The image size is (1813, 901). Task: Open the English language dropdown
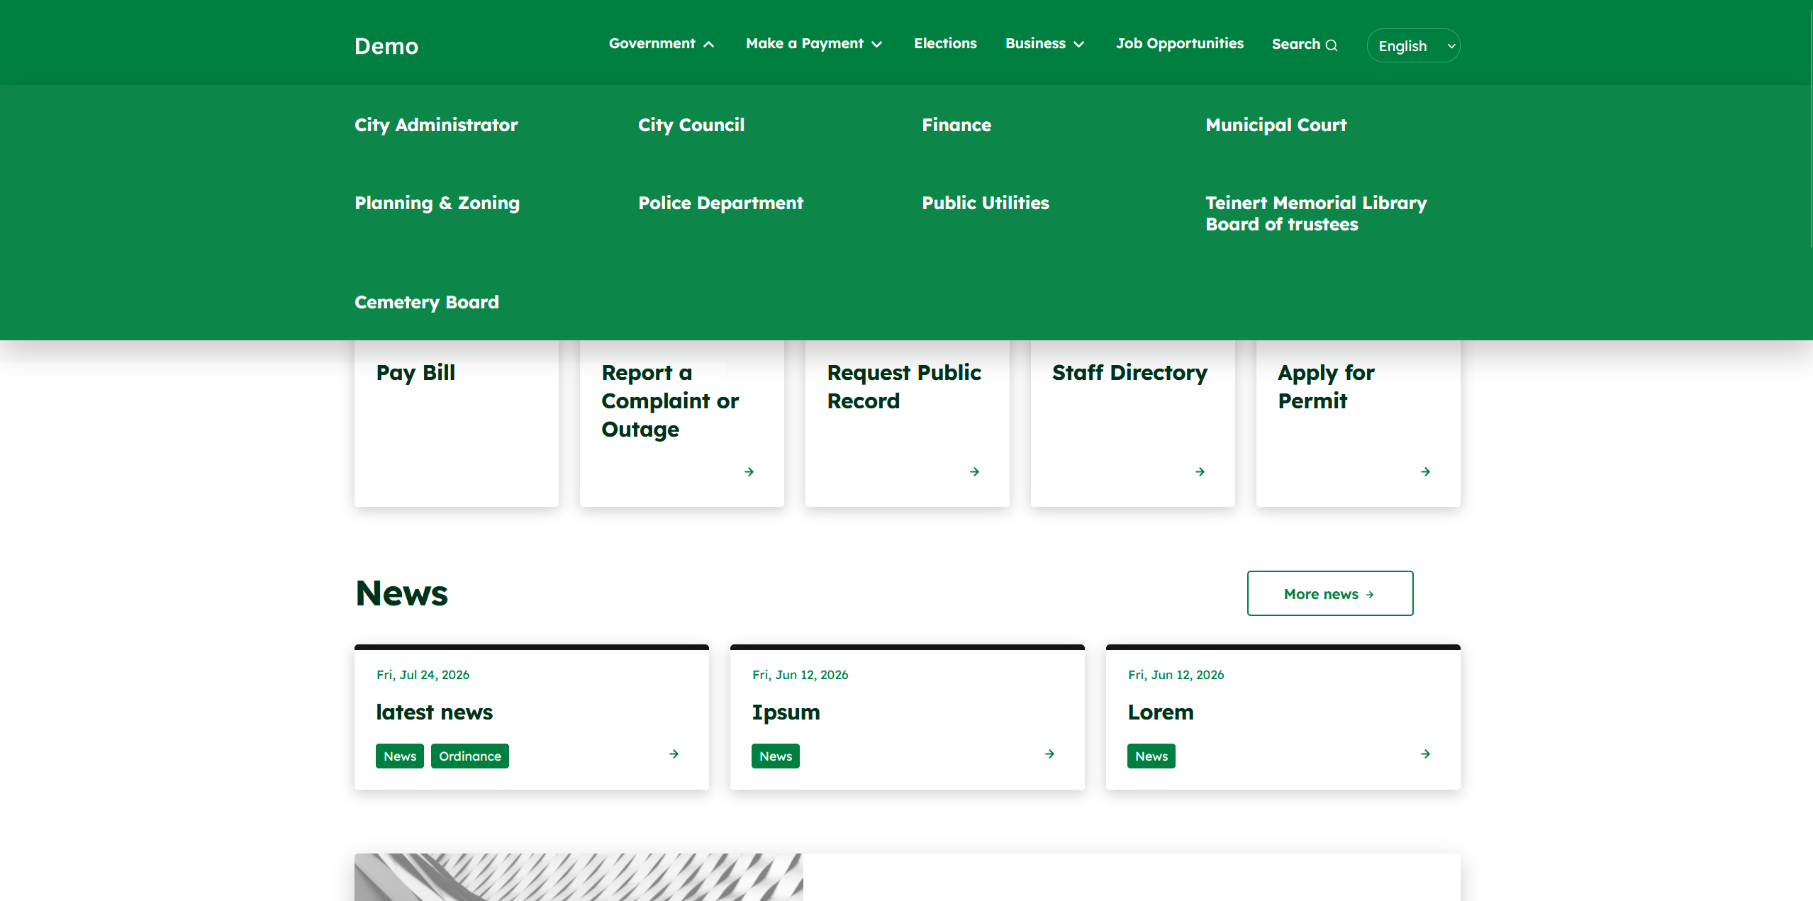1413,45
